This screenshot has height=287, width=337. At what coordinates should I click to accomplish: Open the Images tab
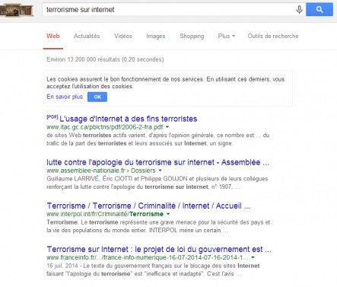pyautogui.click(x=156, y=36)
